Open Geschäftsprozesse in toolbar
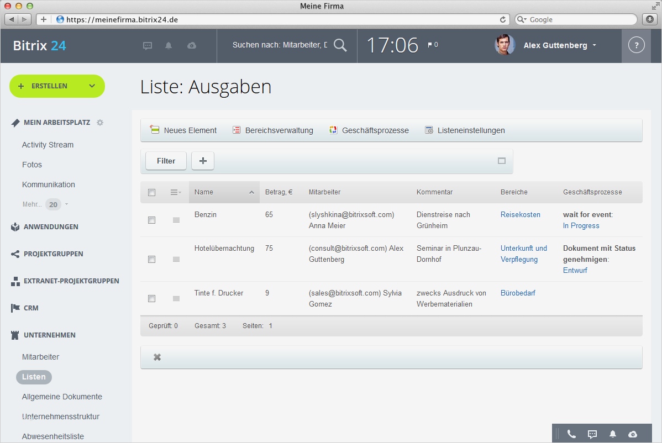This screenshot has height=443, width=662. point(369,130)
